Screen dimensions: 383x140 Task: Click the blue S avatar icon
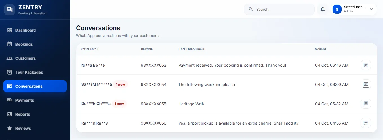(337, 9)
